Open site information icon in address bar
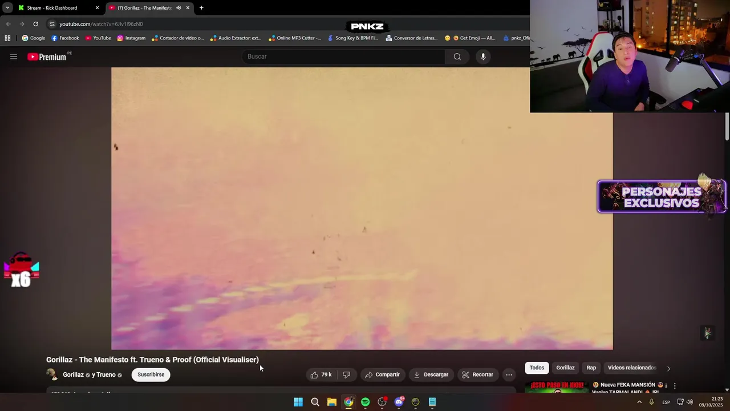Image resolution: width=730 pixels, height=411 pixels. click(x=52, y=24)
